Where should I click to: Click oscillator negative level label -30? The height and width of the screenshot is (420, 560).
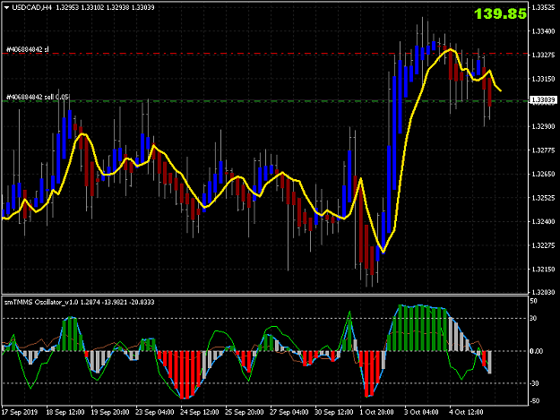(x=534, y=383)
